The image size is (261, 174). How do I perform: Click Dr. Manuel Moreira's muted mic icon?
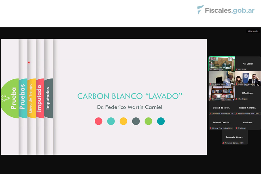click(210, 99)
